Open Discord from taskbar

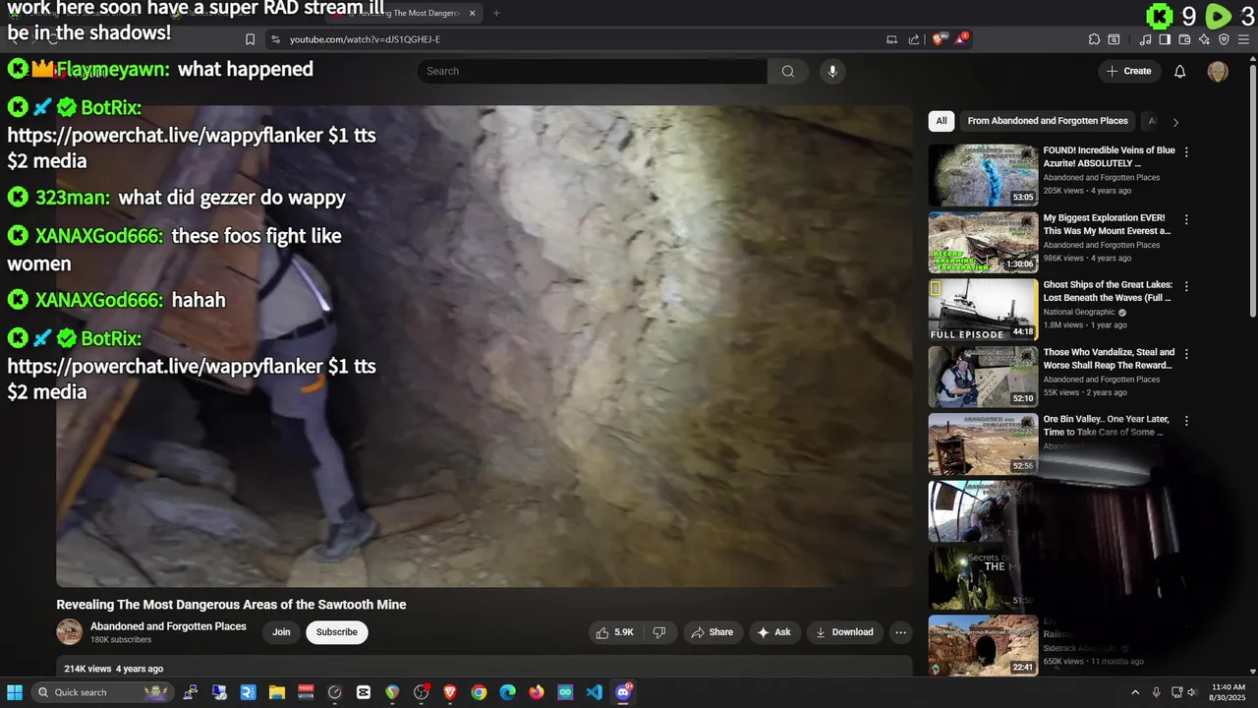(623, 692)
